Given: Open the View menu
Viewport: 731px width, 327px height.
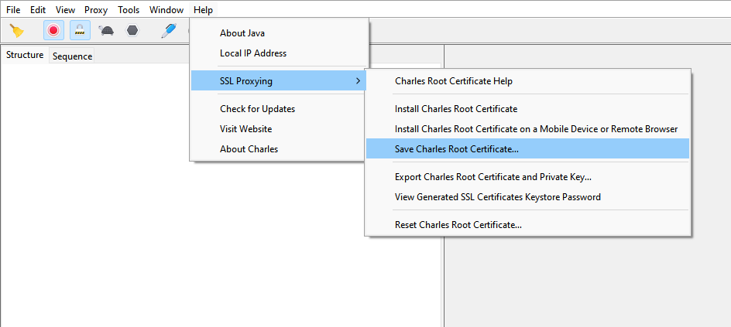Looking at the screenshot, I should pos(65,10).
